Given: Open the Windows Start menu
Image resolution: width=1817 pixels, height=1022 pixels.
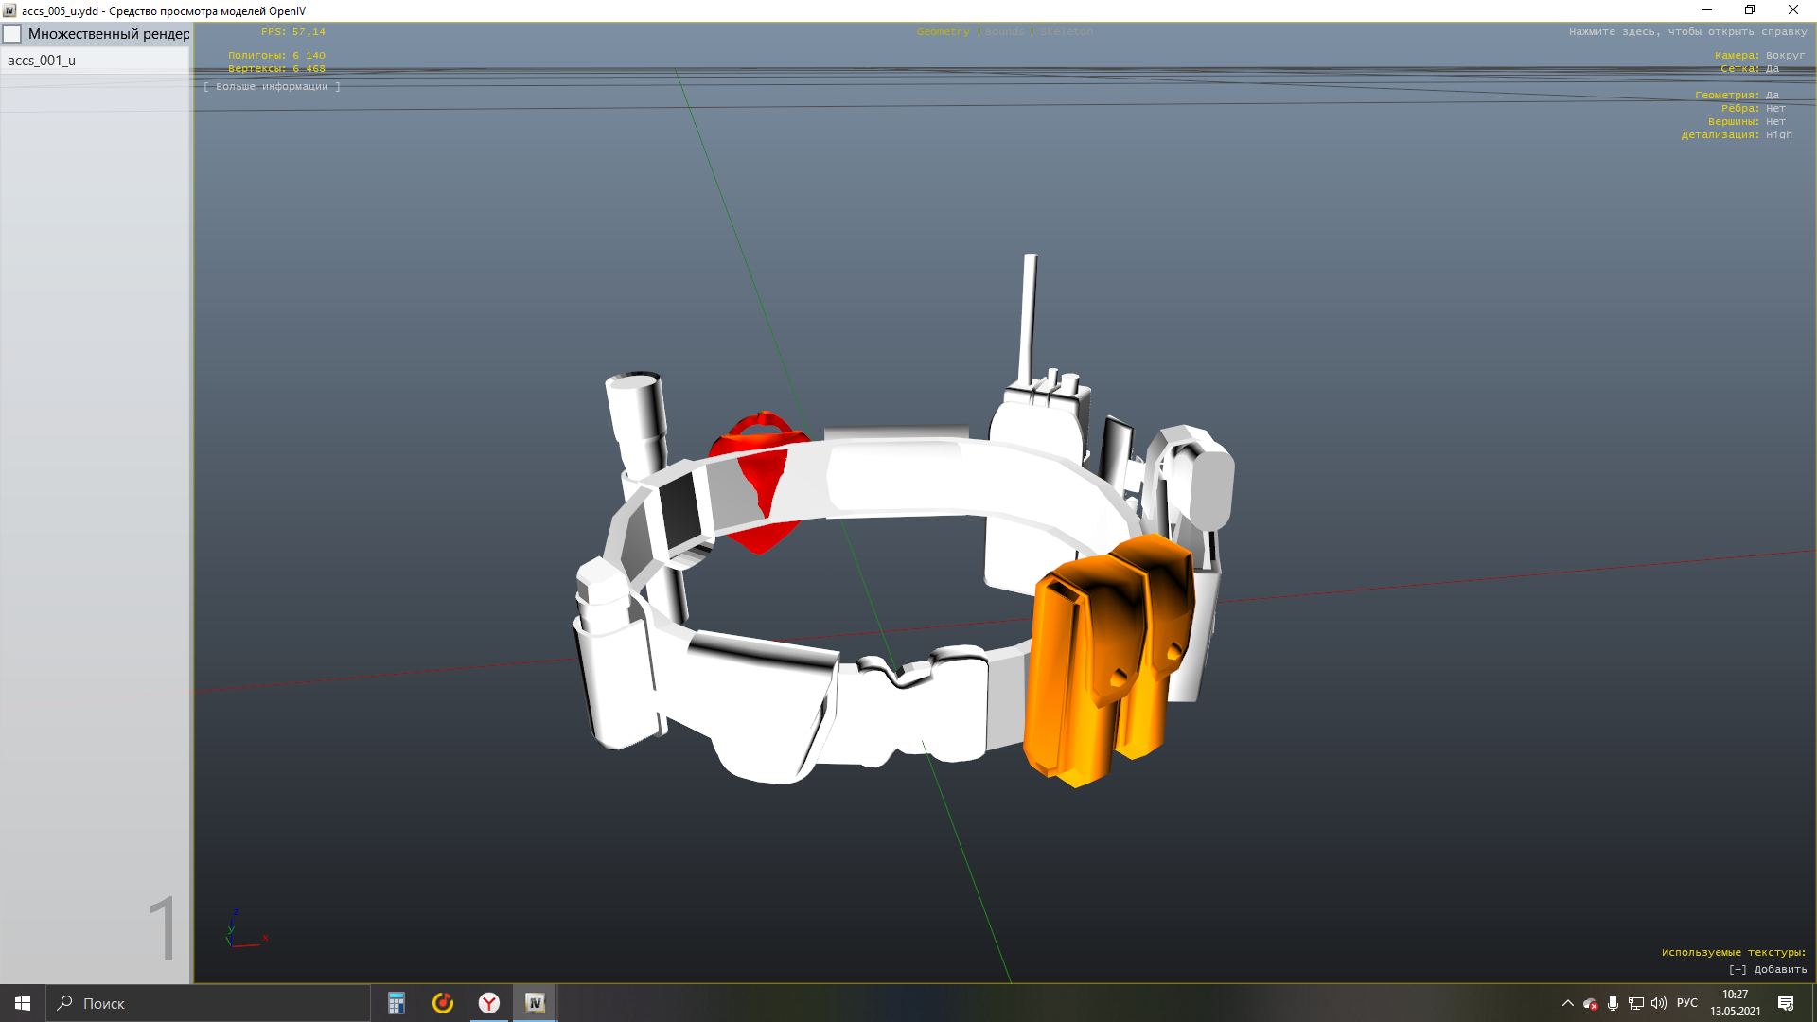Looking at the screenshot, I should 23,1003.
